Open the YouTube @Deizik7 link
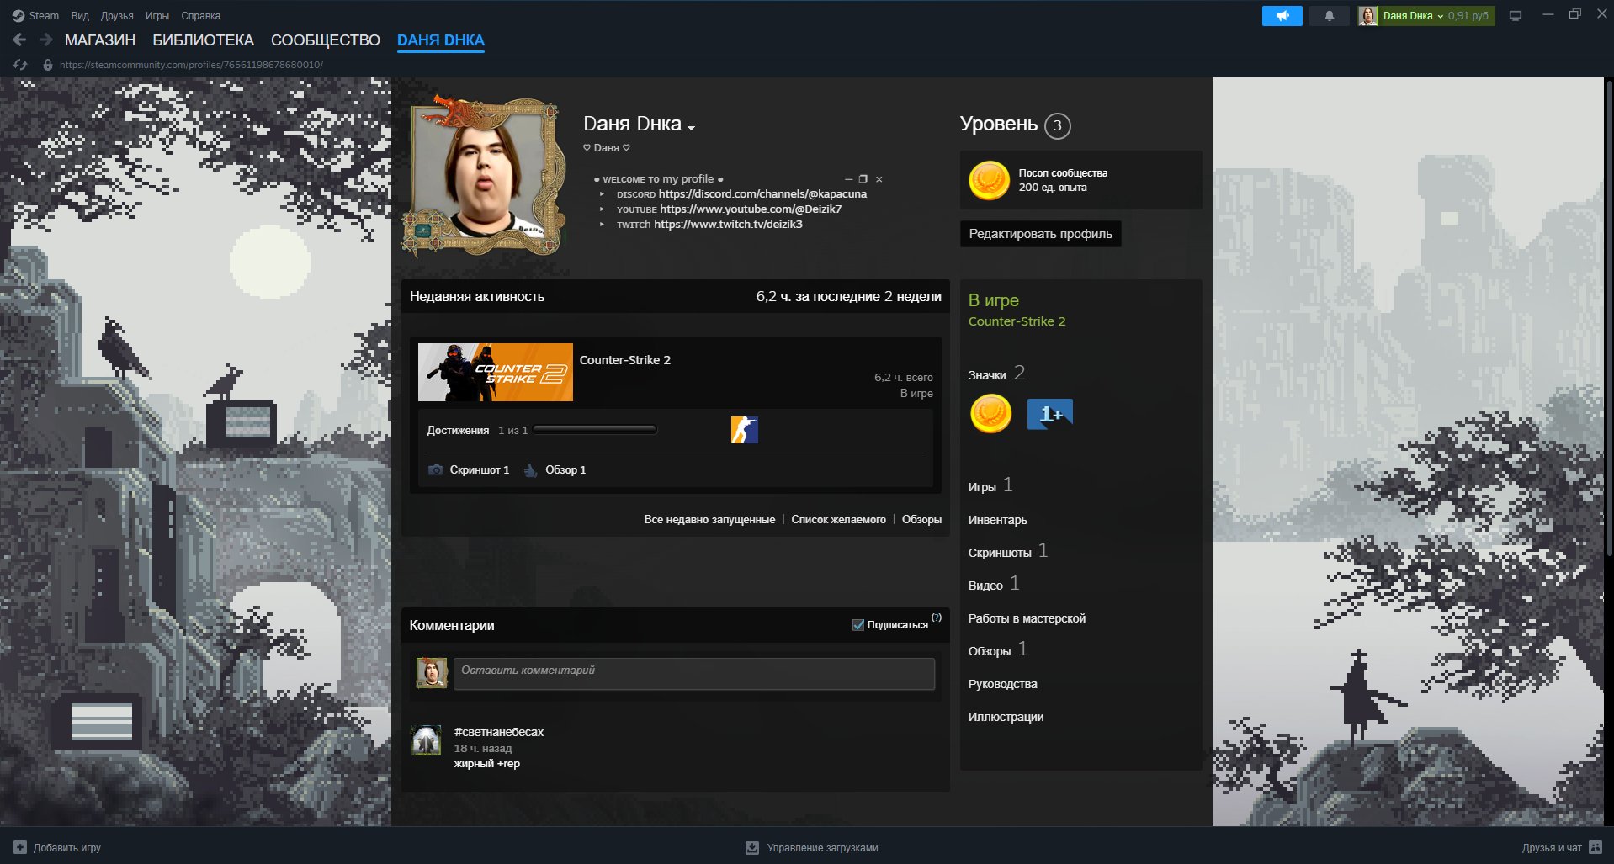This screenshot has height=864, width=1614. pyautogui.click(x=751, y=209)
